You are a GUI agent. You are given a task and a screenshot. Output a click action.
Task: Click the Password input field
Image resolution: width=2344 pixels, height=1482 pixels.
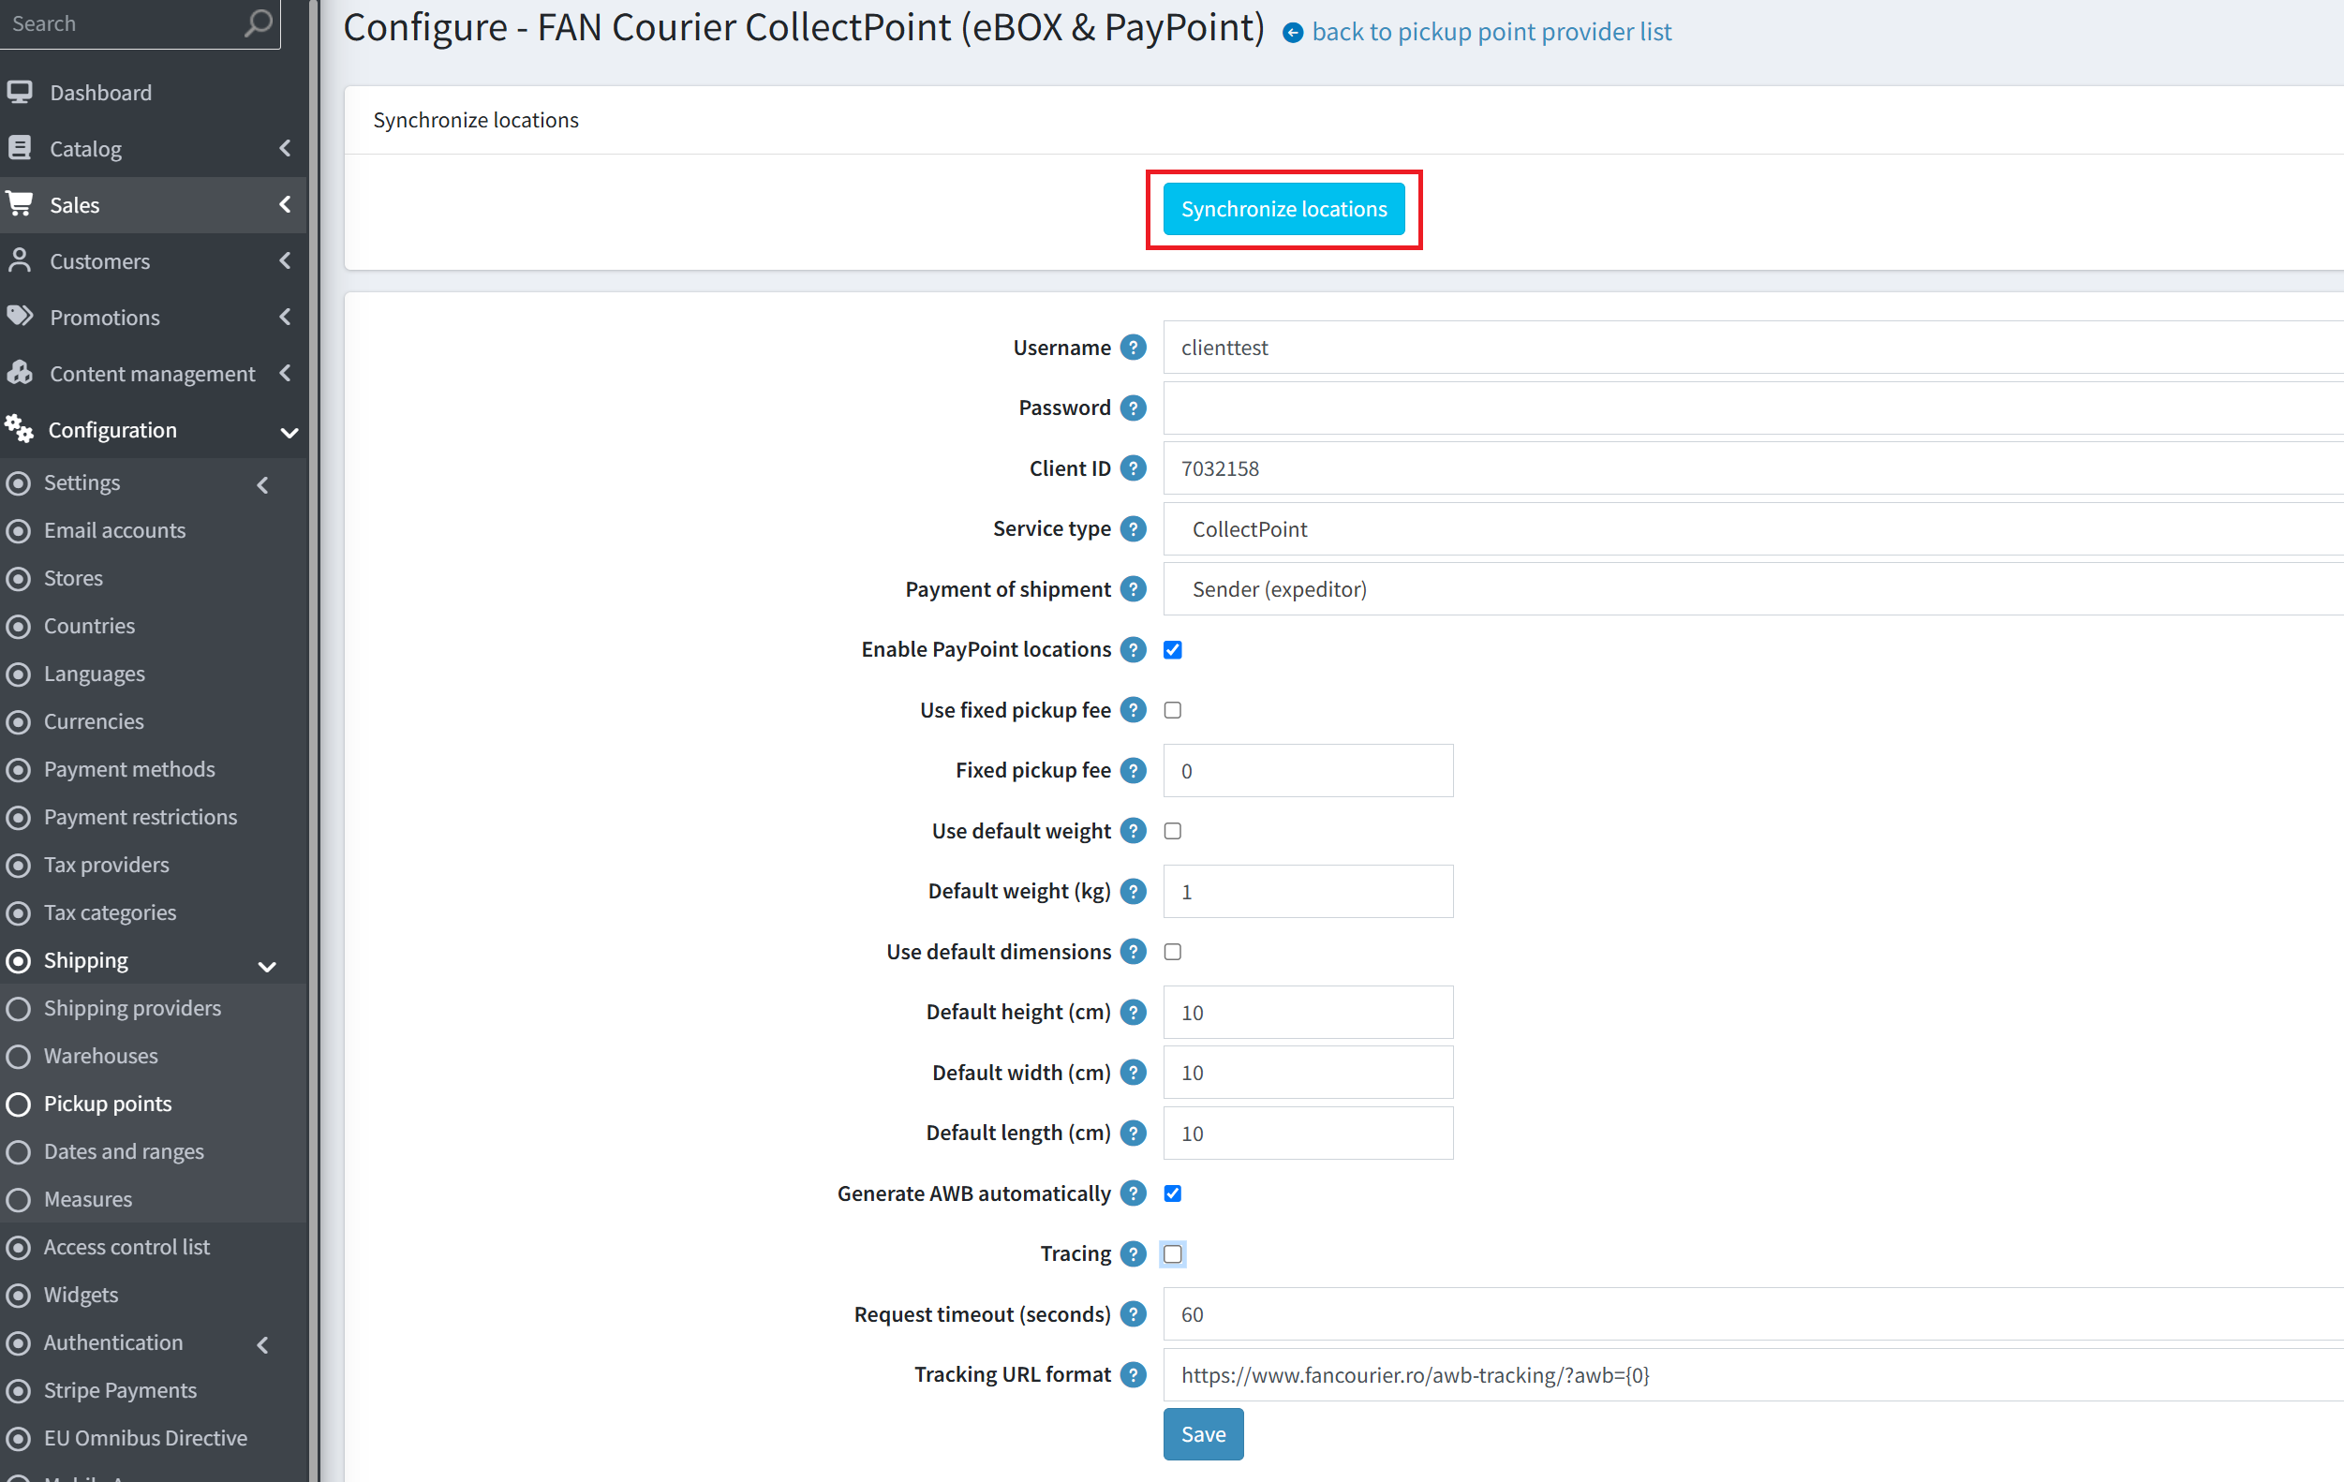[x=1752, y=408]
